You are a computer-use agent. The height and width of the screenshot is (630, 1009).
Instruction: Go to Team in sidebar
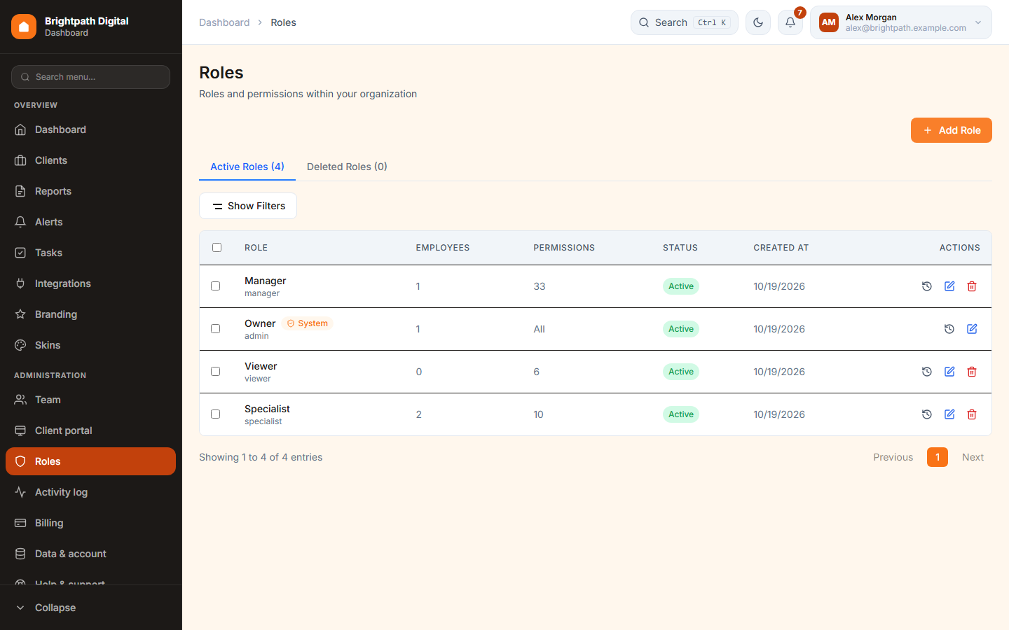pyautogui.click(x=91, y=400)
